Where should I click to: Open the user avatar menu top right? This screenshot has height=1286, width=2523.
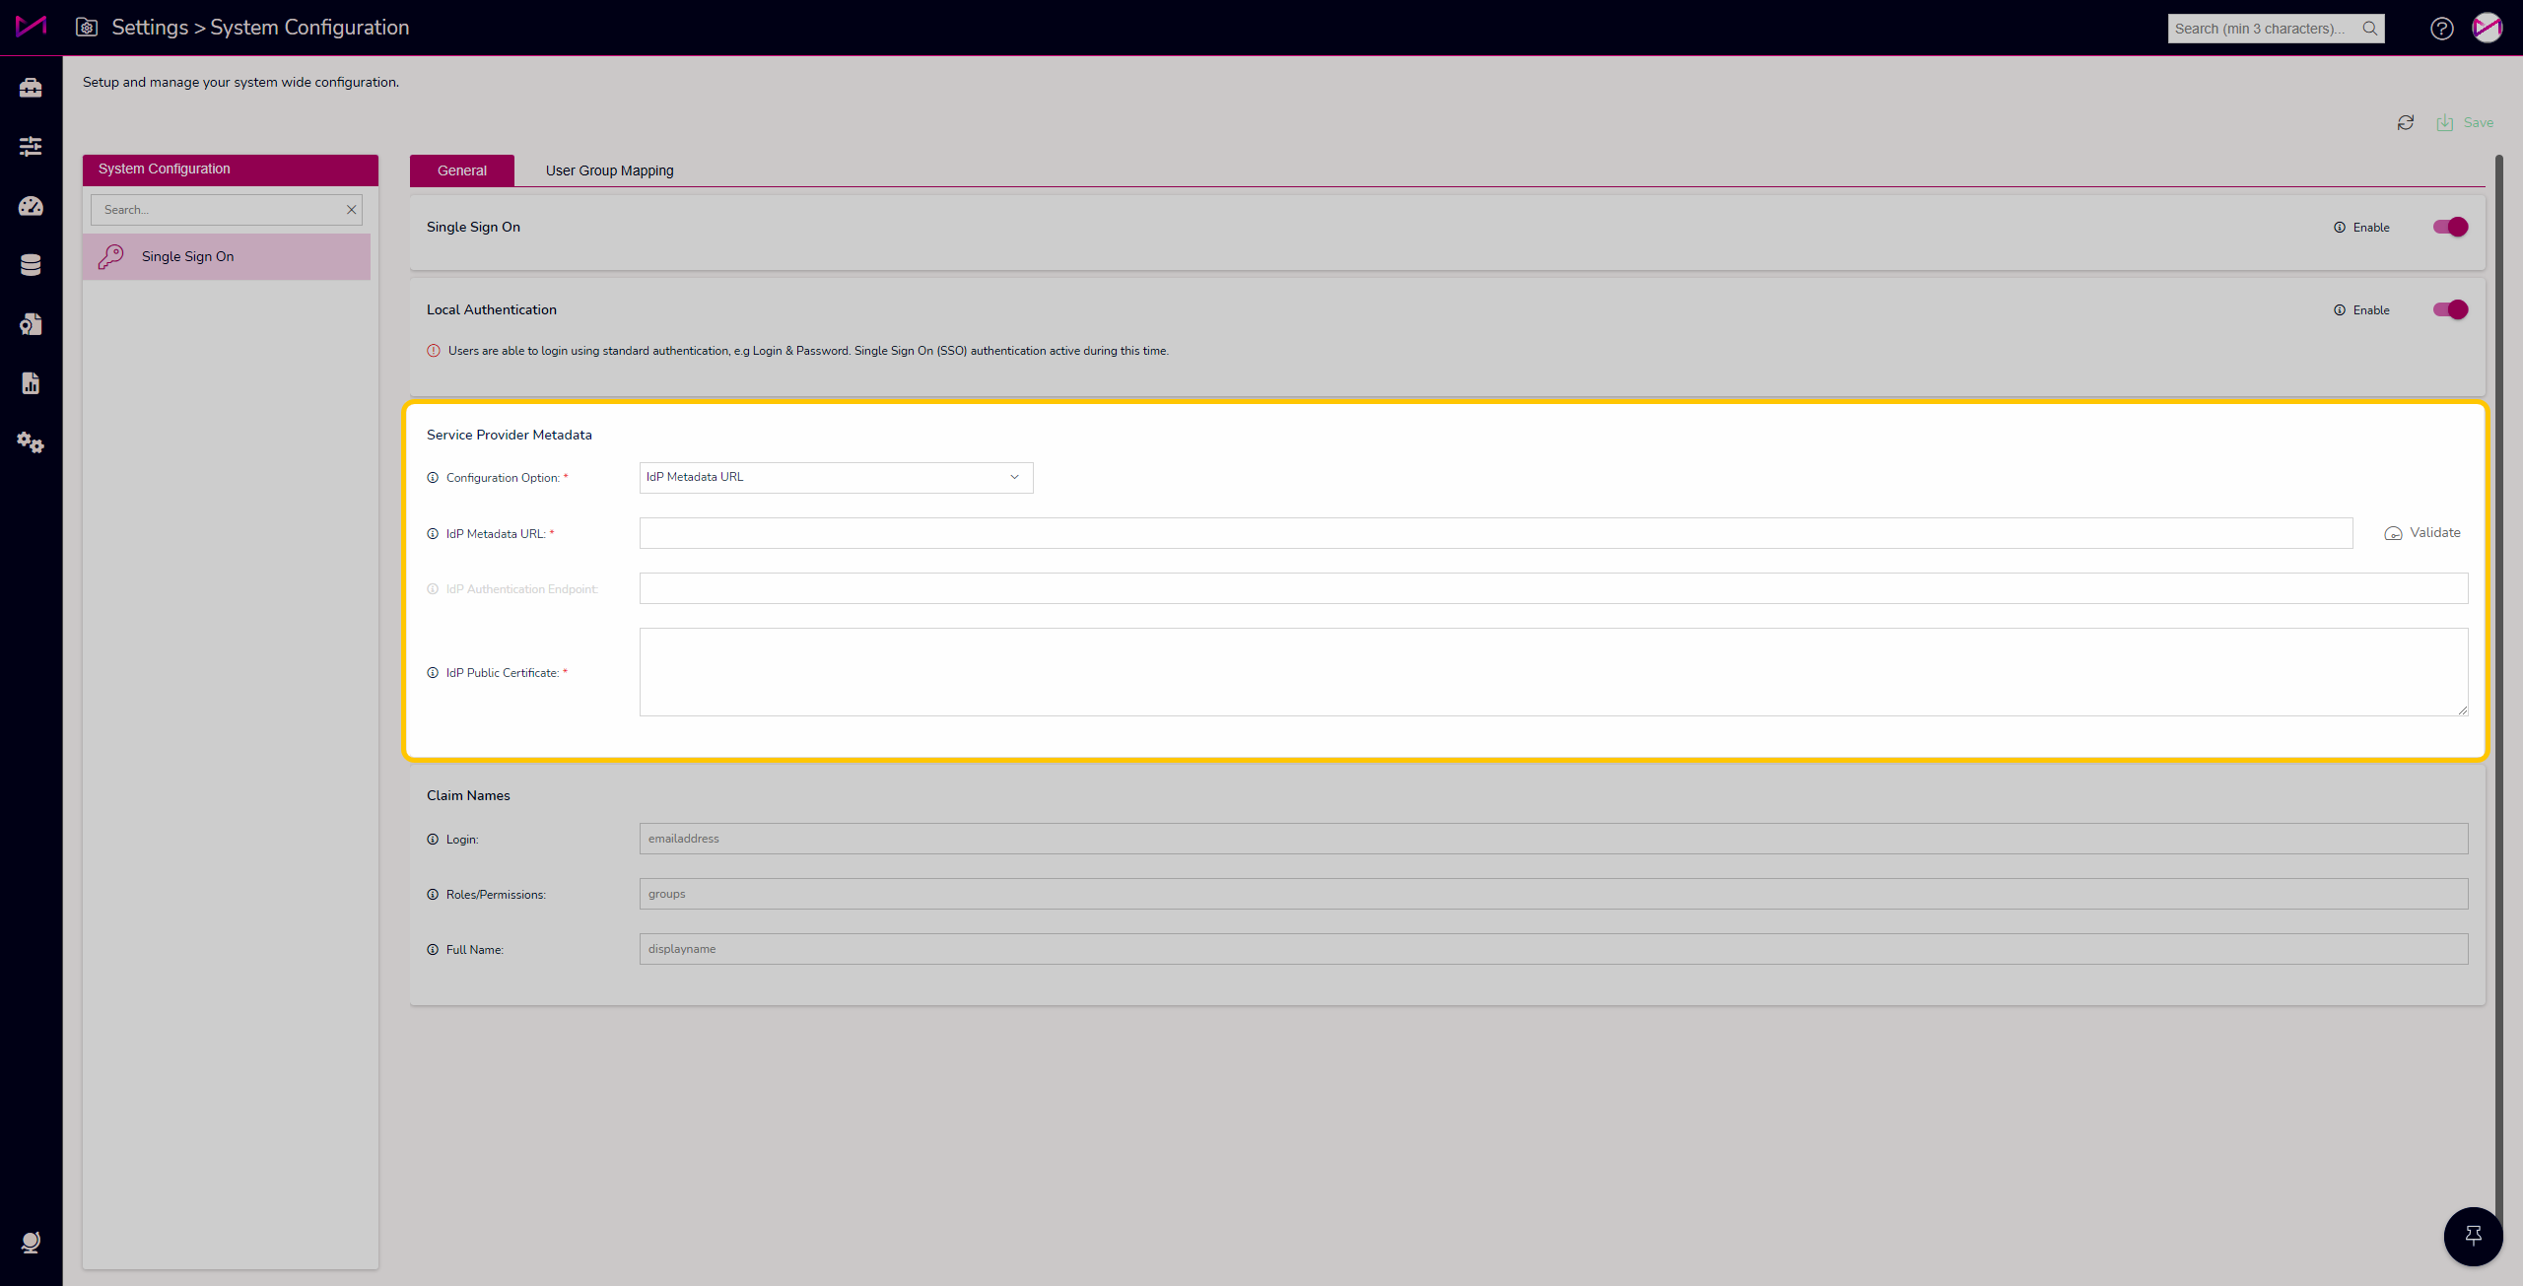pos(2487,29)
